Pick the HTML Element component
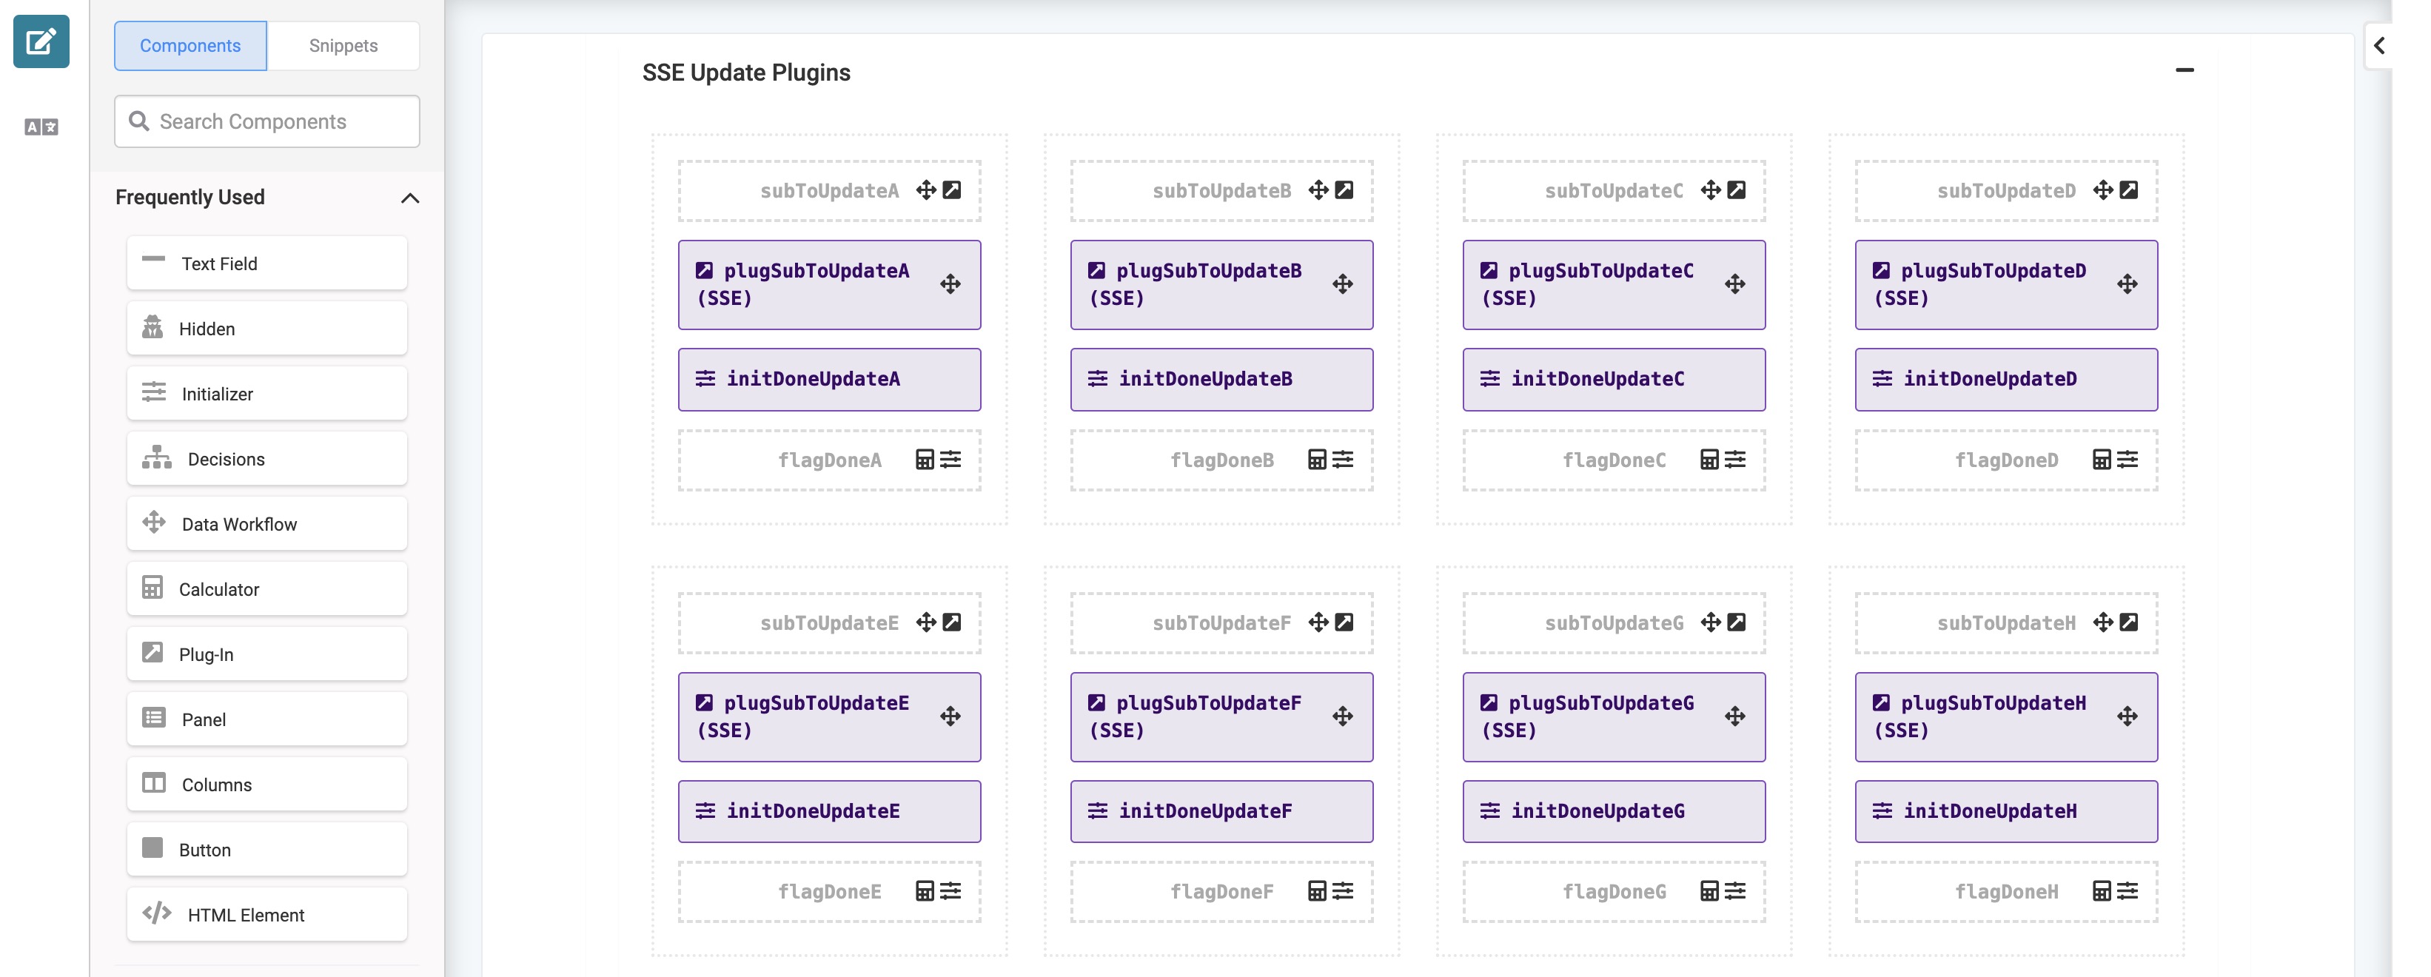 [x=267, y=915]
